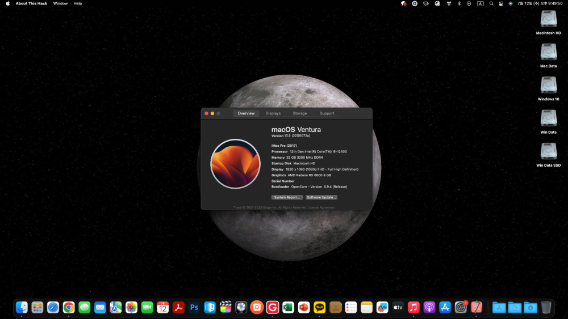Open the Documents folder stack in dock
The height and width of the screenshot is (319, 568).
point(515,308)
